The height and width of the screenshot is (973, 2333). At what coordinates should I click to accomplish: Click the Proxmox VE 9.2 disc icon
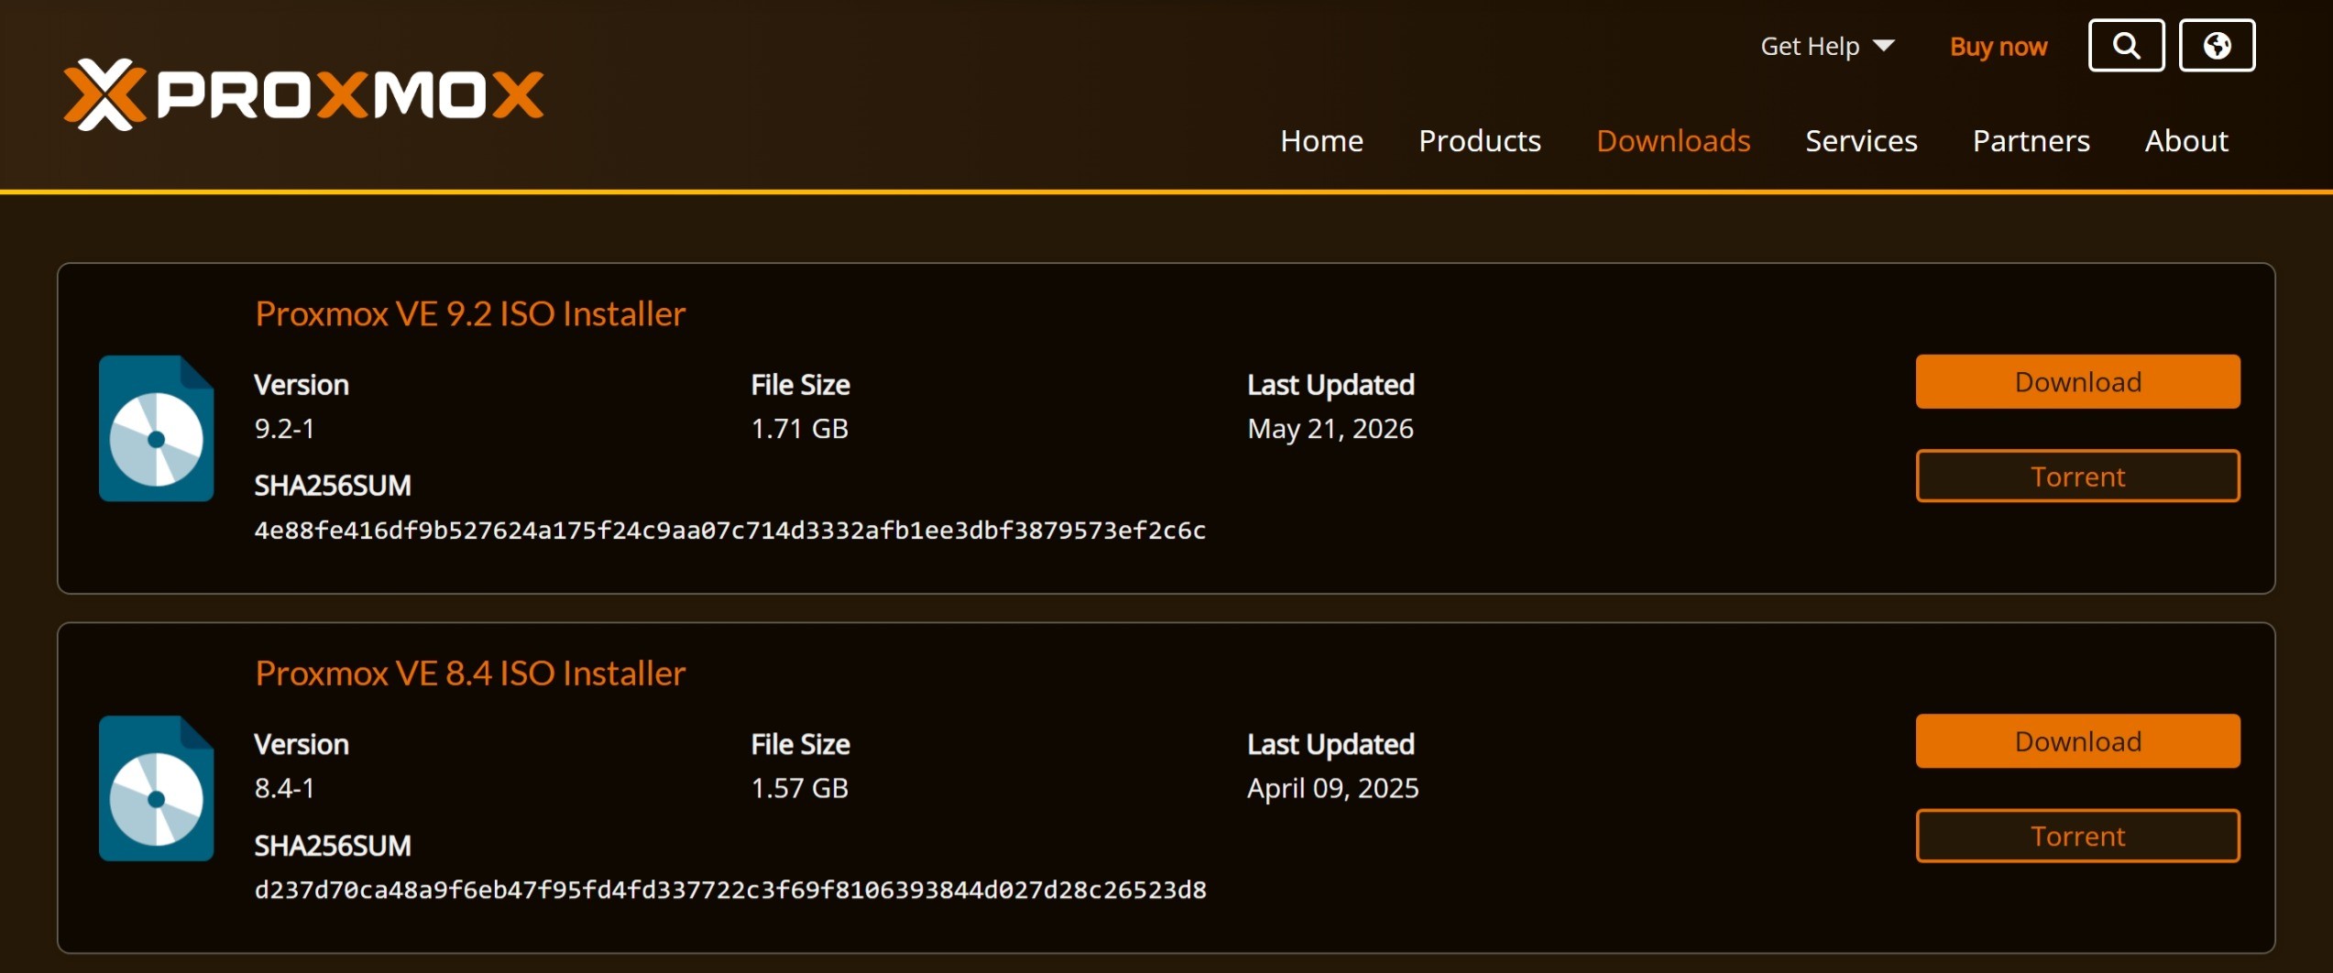(156, 428)
